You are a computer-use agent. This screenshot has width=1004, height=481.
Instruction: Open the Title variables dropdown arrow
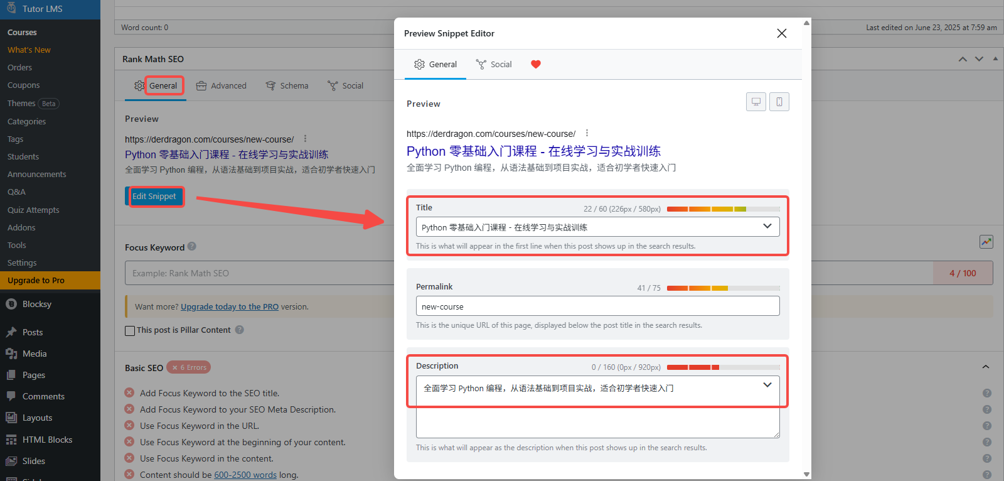point(767,227)
